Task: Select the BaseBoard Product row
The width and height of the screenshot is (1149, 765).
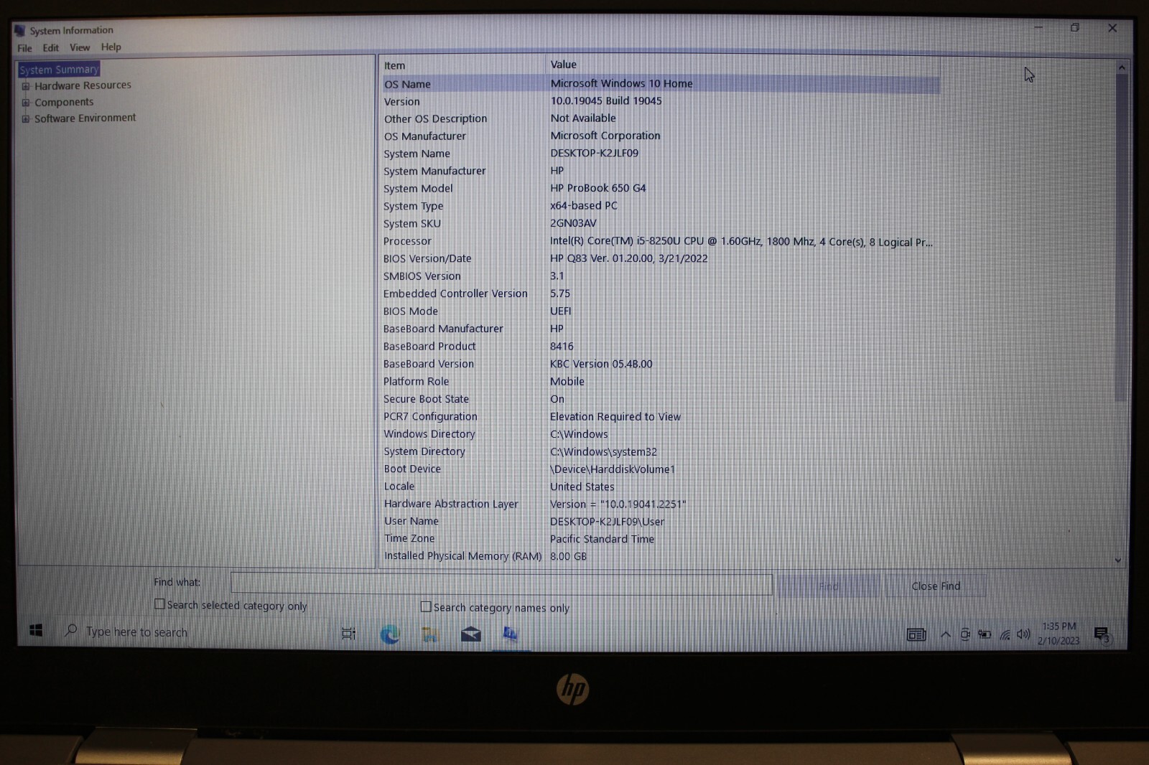Action: tap(661, 346)
